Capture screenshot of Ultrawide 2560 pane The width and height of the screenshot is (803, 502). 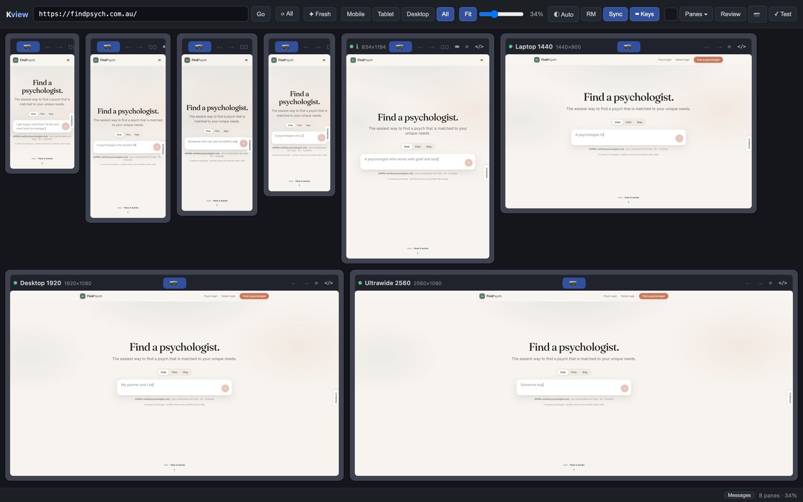(x=574, y=283)
